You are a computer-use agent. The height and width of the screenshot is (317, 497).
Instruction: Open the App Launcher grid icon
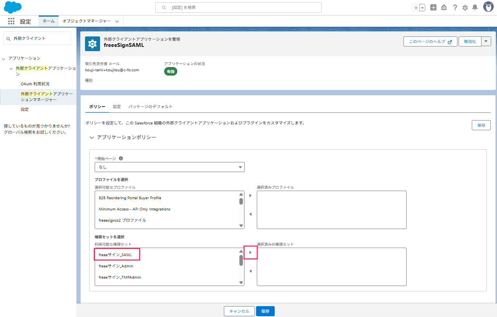(x=11, y=21)
